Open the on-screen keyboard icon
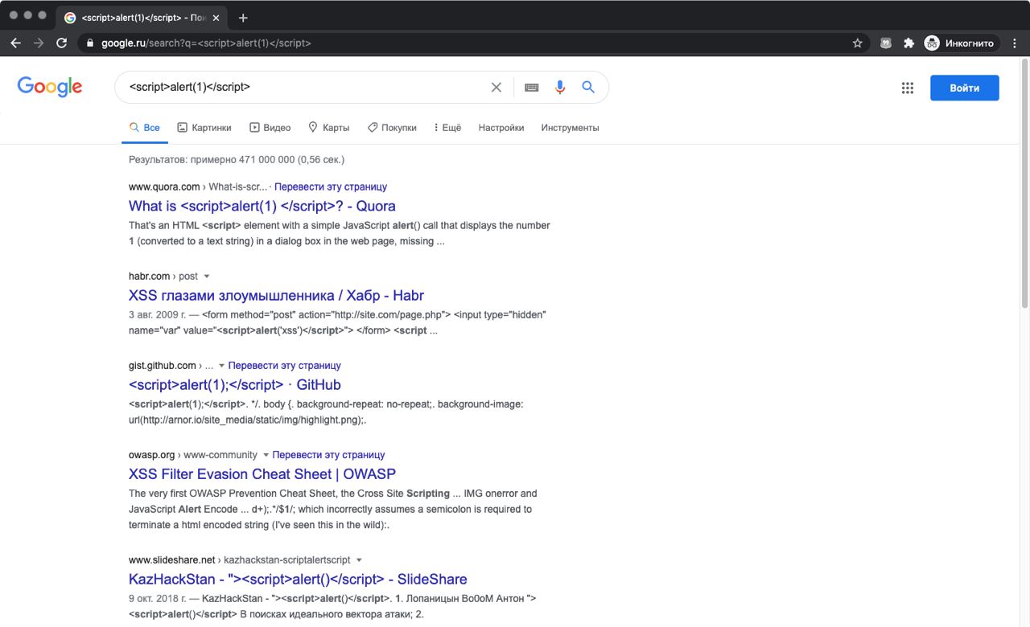 pyautogui.click(x=531, y=88)
